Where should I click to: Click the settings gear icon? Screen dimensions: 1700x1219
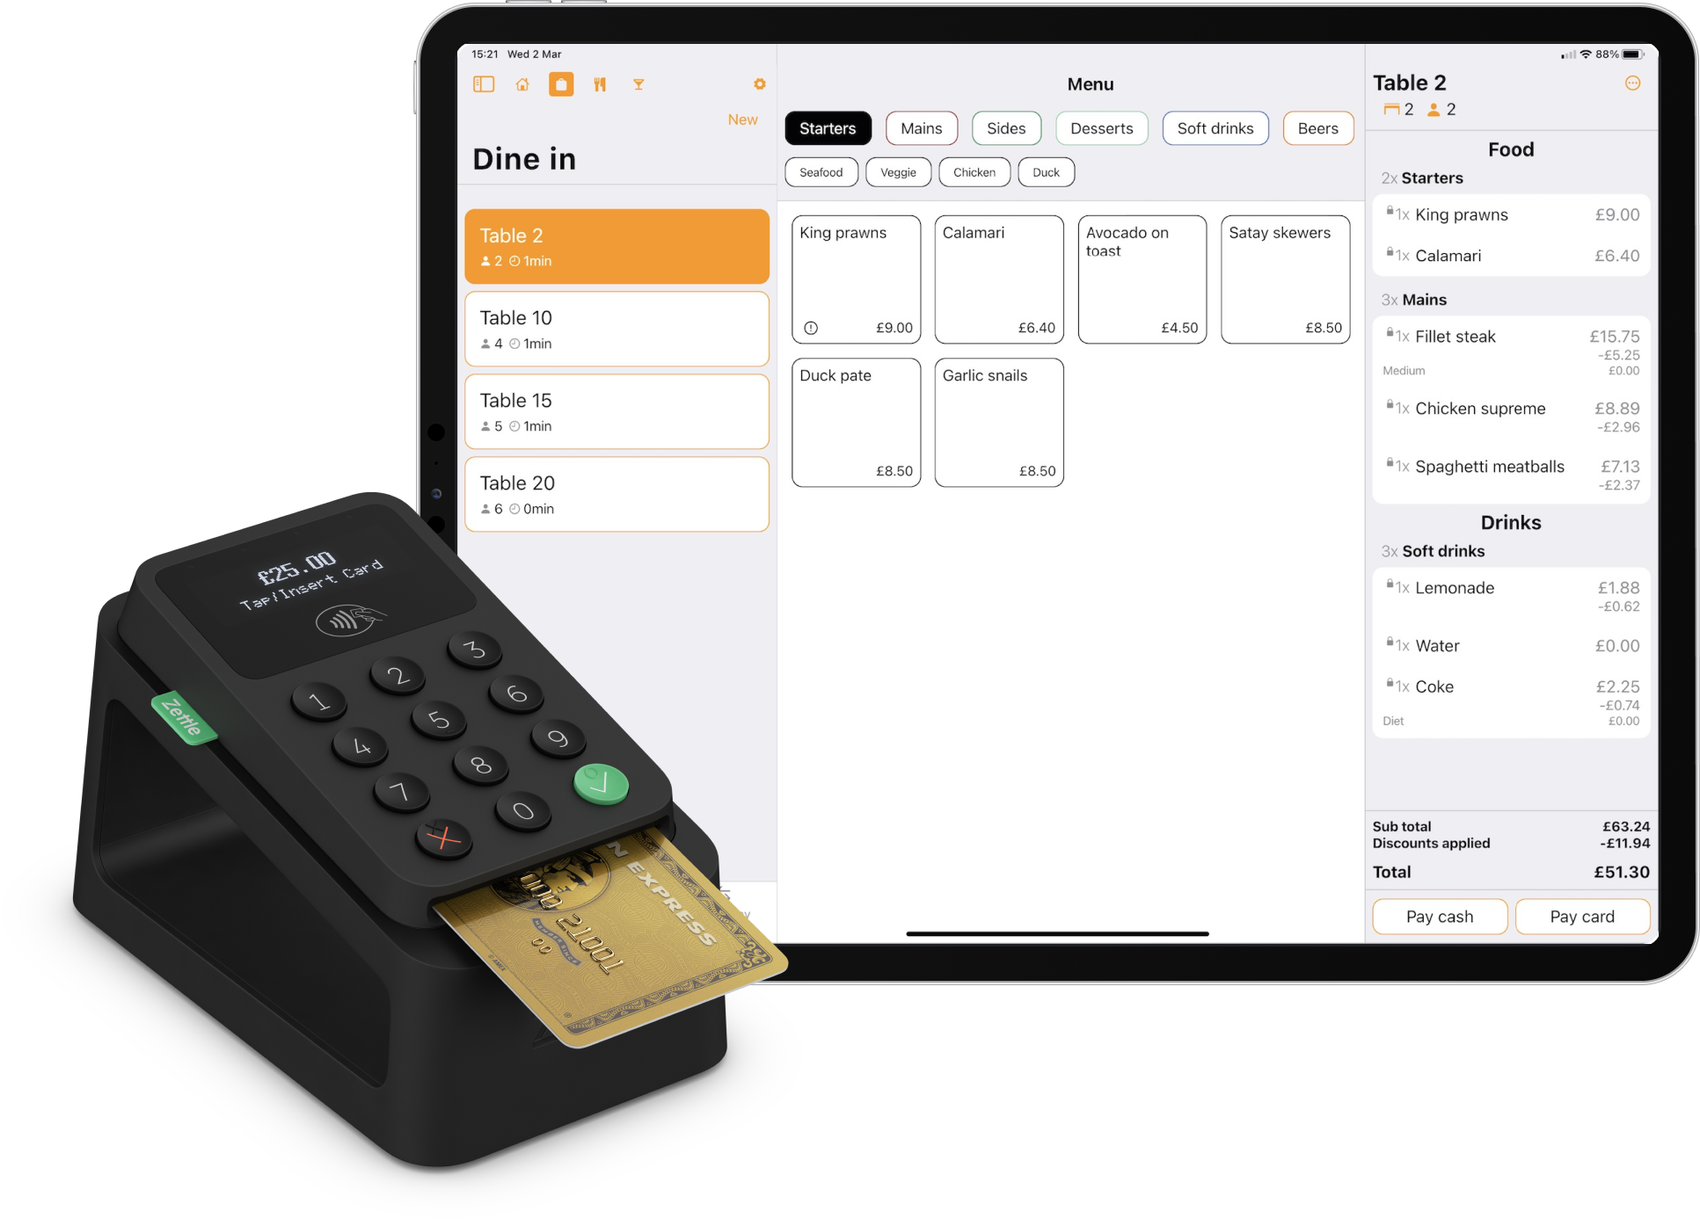(x=760, y=84)
